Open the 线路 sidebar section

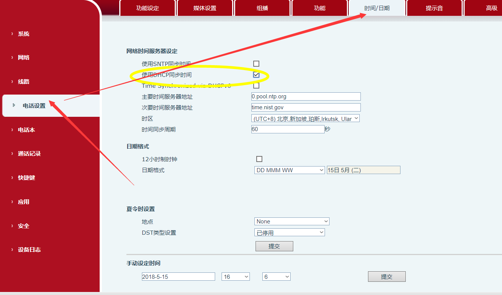(x=23, y=81)
